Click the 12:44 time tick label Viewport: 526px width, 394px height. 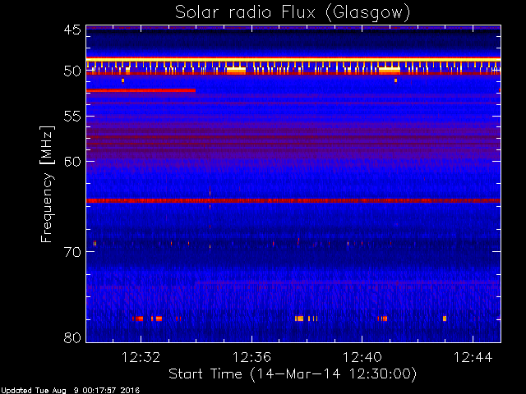click(473, 357)
